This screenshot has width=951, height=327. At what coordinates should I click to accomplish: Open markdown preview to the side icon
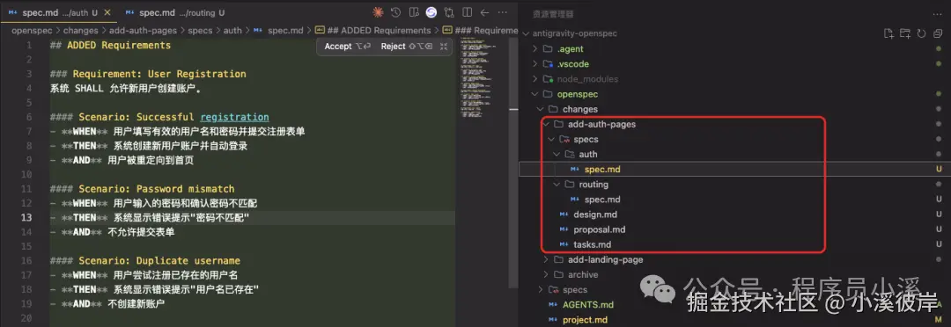(x=414, y=12)
